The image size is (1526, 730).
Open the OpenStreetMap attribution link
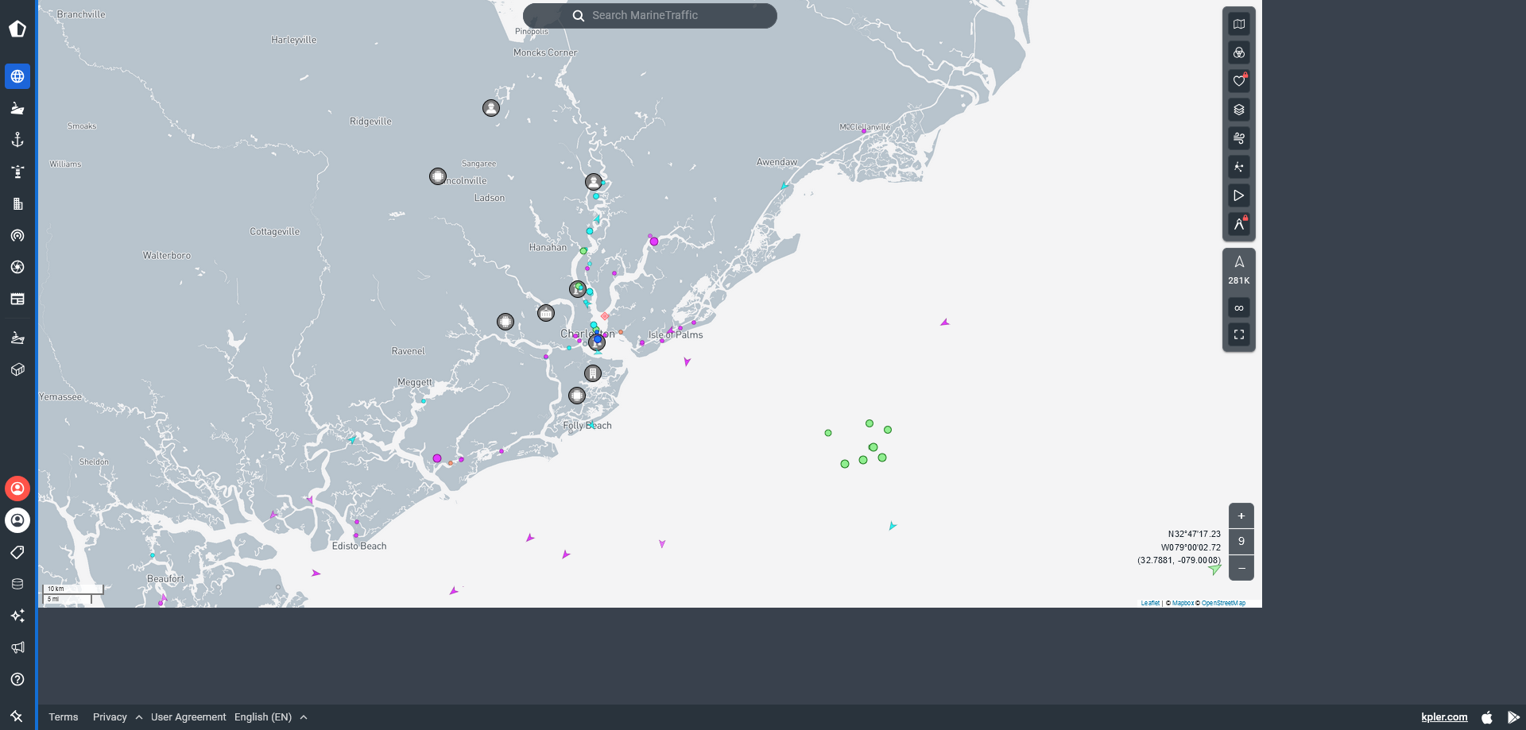(1223, 603)
